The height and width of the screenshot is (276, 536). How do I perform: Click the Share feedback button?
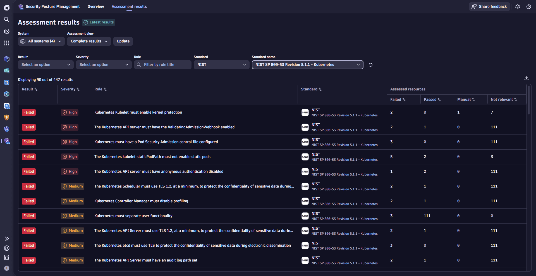pos(489,7)
